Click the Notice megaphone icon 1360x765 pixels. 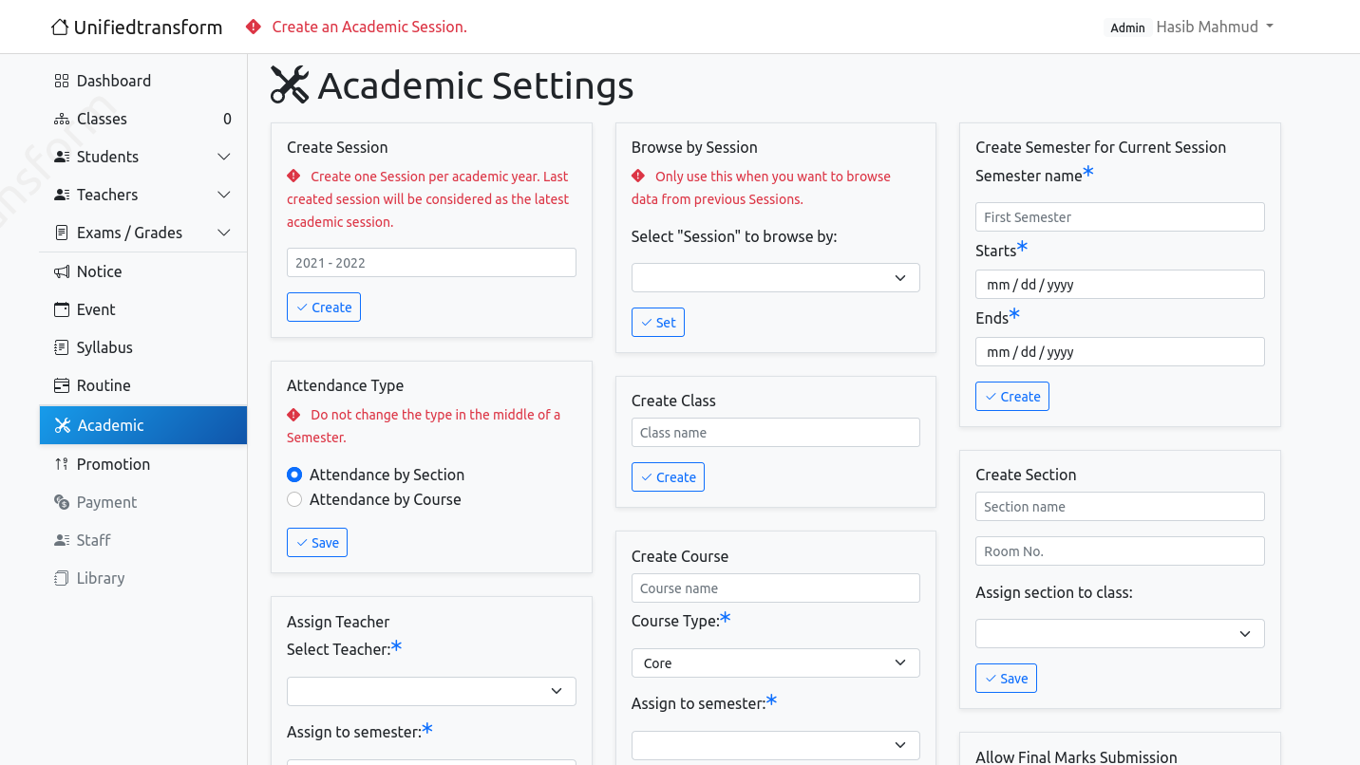point(62,271)
